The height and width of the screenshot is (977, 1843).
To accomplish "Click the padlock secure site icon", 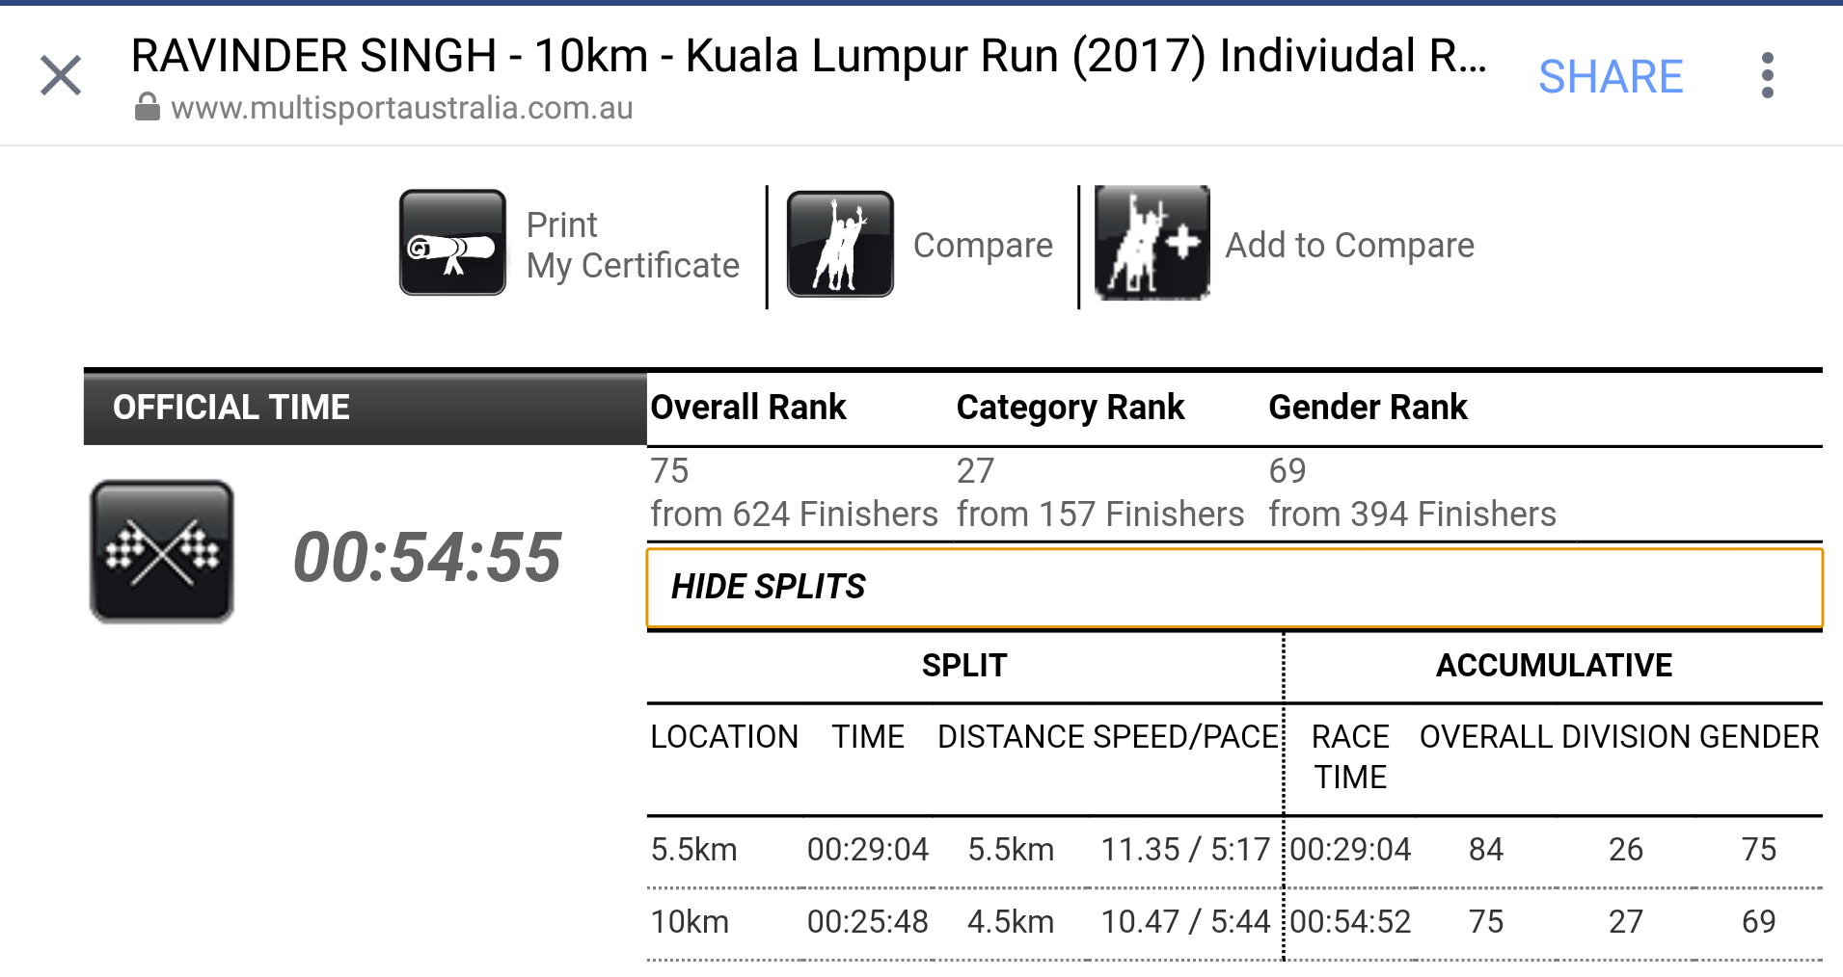I will click(147, 107).
